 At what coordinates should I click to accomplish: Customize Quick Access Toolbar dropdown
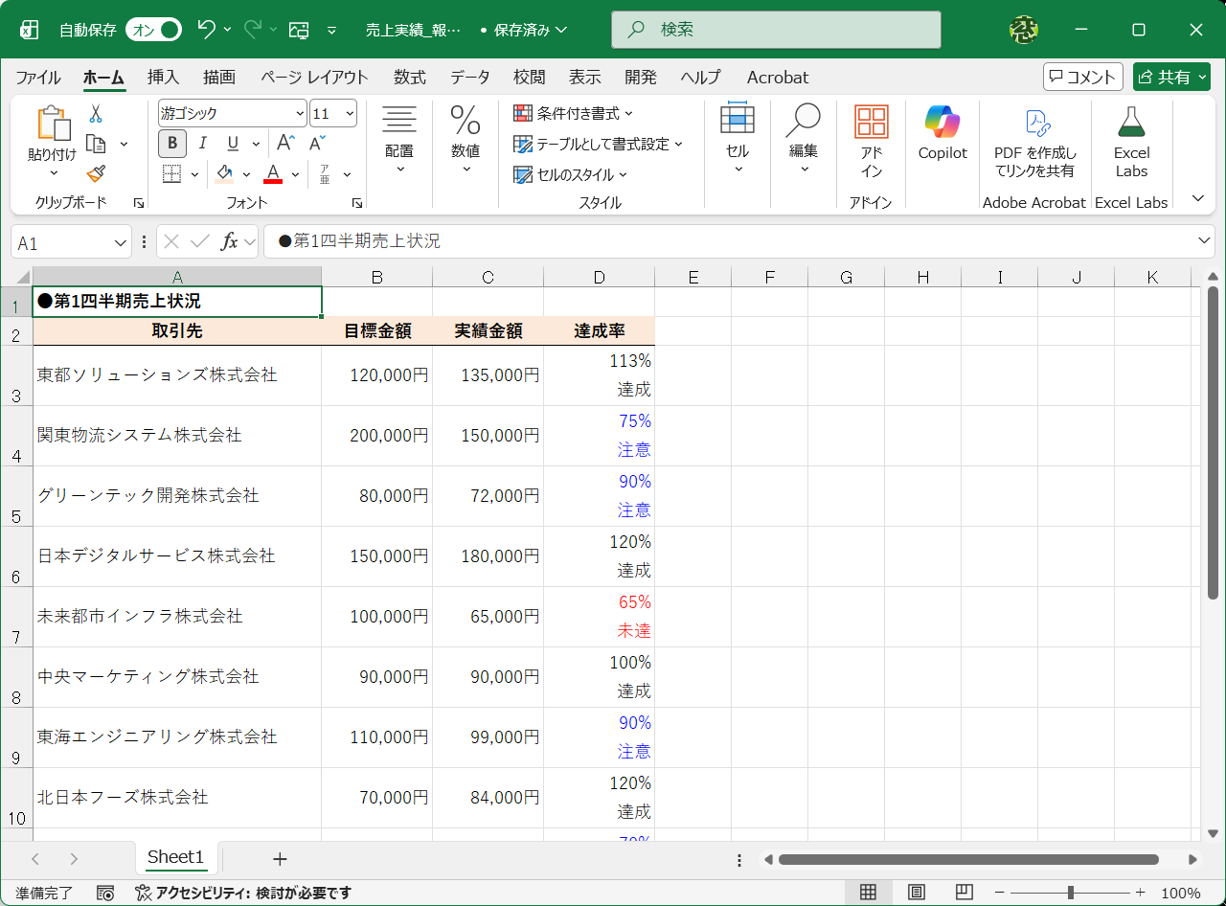[x=332, y=30]
